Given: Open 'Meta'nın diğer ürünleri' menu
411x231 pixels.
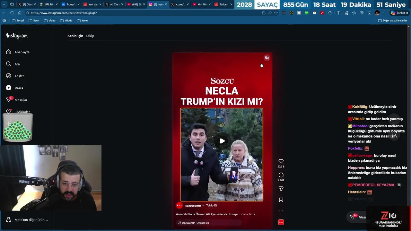Looking at the screenshot, I should point(27,220).
